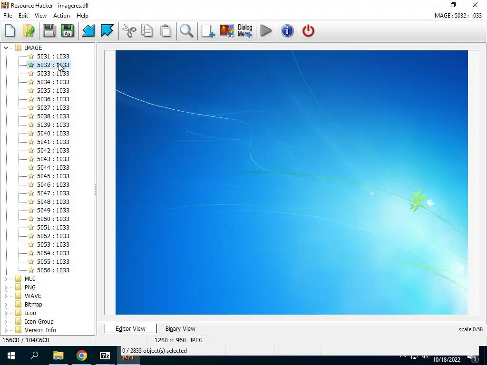487x365 pixels.
Task: Switch to the Editor View tab
Action: 130,329
